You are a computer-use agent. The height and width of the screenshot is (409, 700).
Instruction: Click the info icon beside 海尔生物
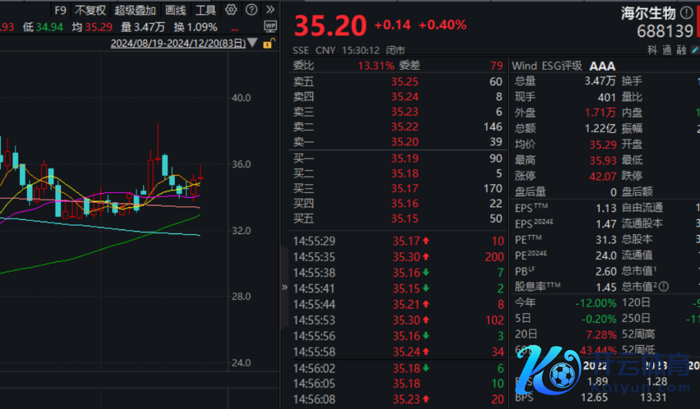click(686, 13)
